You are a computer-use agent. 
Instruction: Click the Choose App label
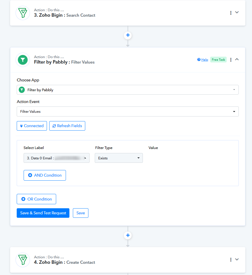(28, 80)
